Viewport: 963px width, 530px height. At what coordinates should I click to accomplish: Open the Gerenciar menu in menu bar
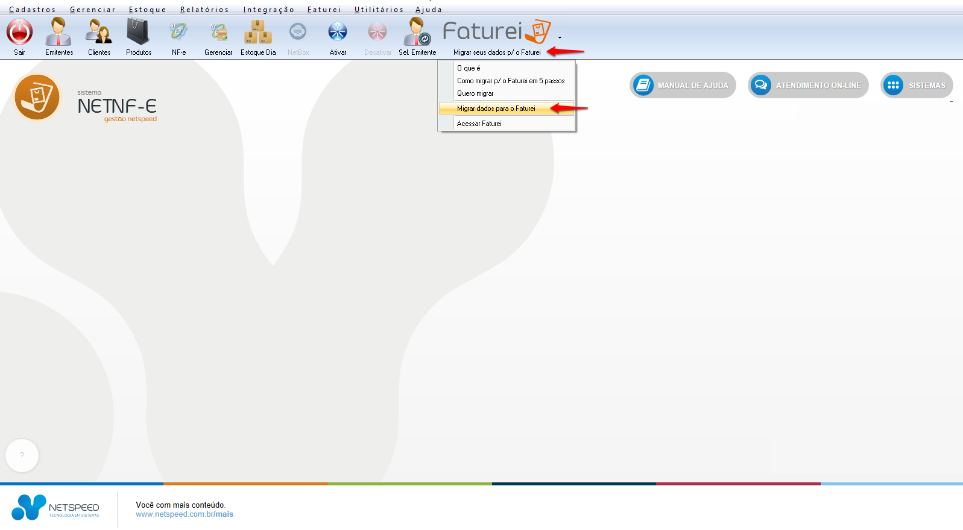pos(92,10)
